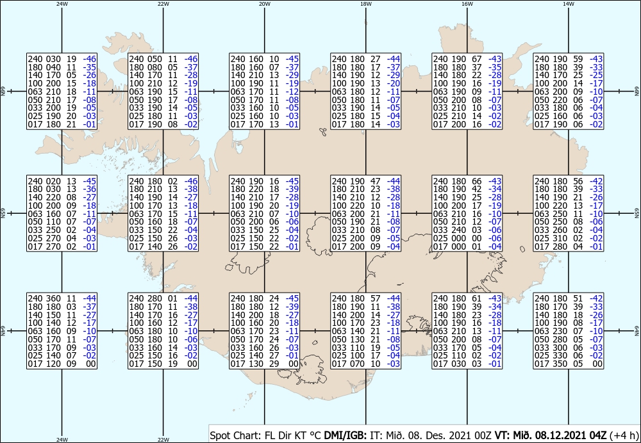Click the "20W" longitude label

(265, 4)
